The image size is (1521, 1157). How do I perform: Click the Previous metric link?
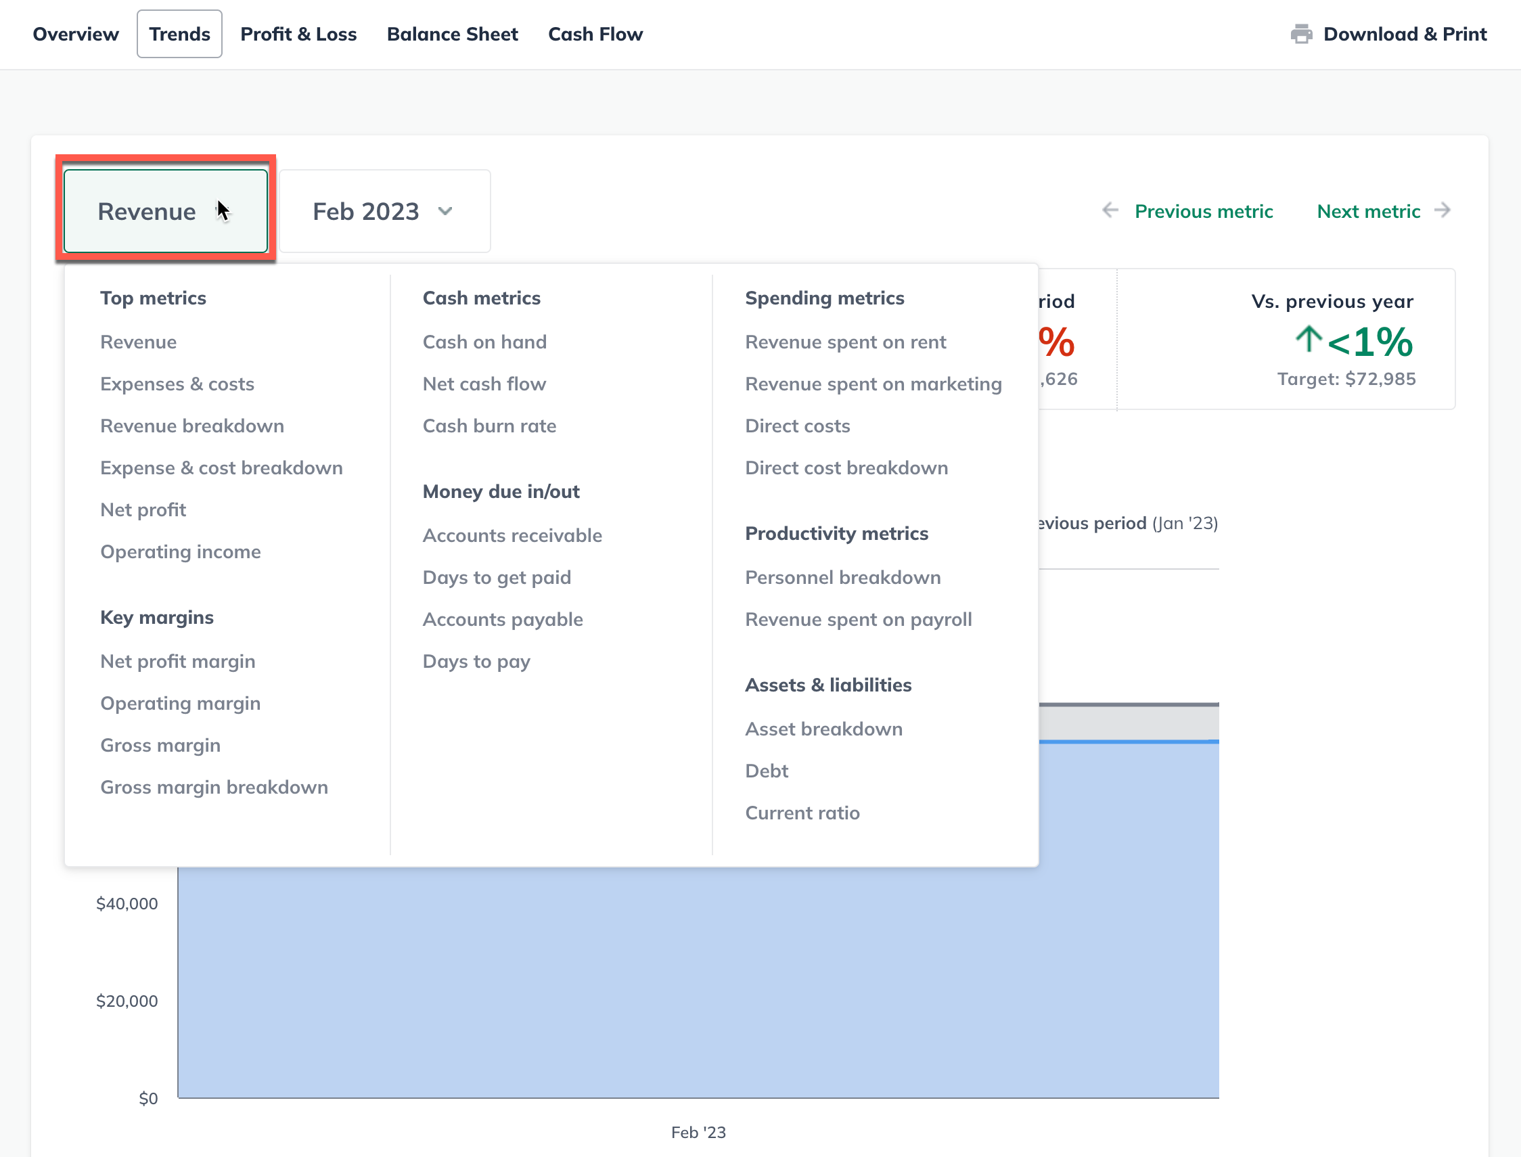[1204, 211]
